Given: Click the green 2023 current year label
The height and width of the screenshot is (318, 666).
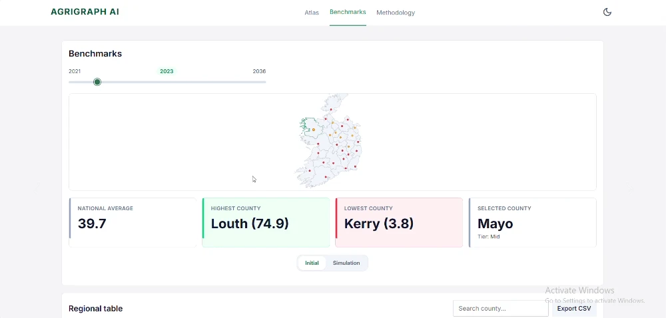Looking at the screenshot, I should click(x=166, y=71).
